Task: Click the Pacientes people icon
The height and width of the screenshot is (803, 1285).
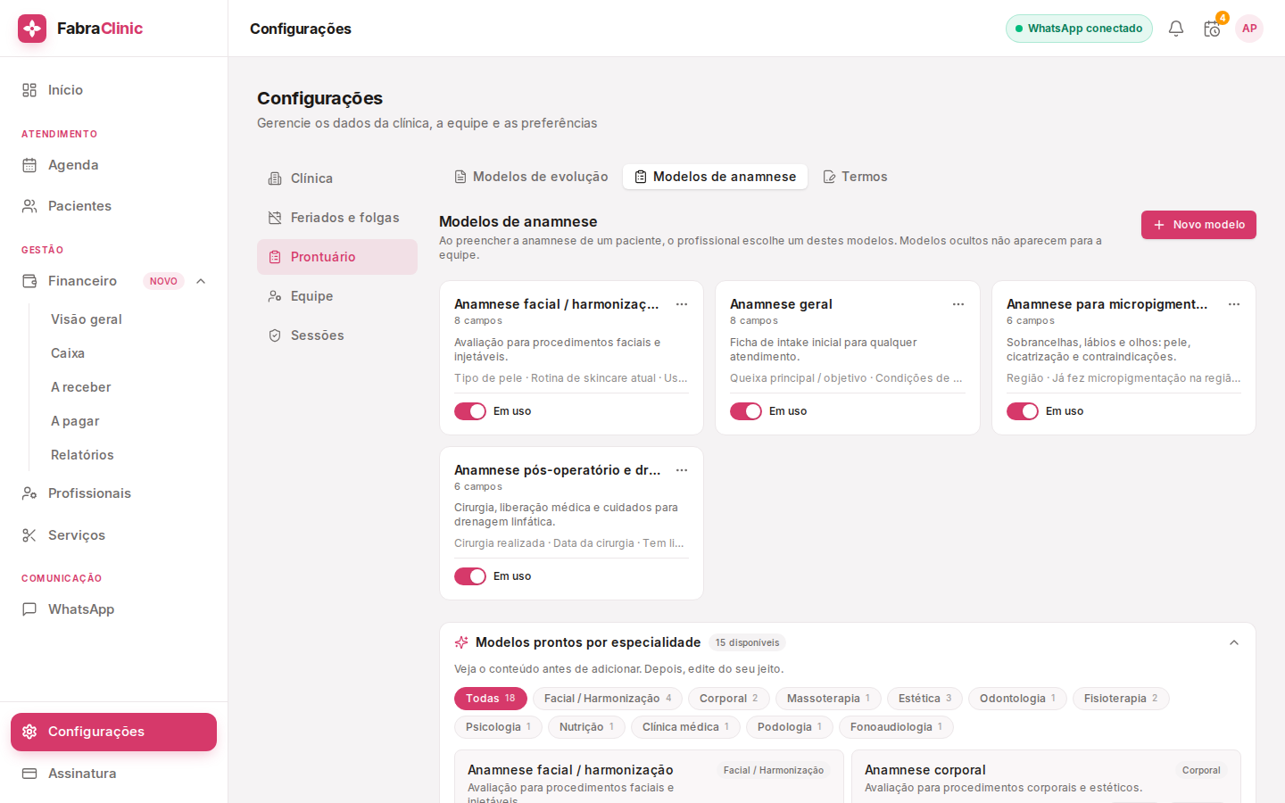Action: point(29,206)
